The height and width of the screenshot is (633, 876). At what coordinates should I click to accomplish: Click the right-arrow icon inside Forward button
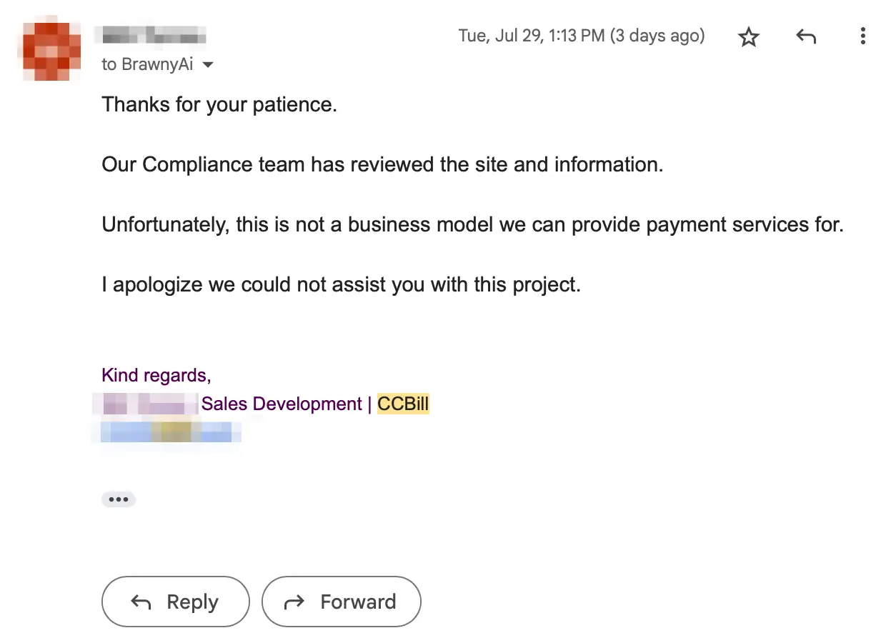coord(294,602)
